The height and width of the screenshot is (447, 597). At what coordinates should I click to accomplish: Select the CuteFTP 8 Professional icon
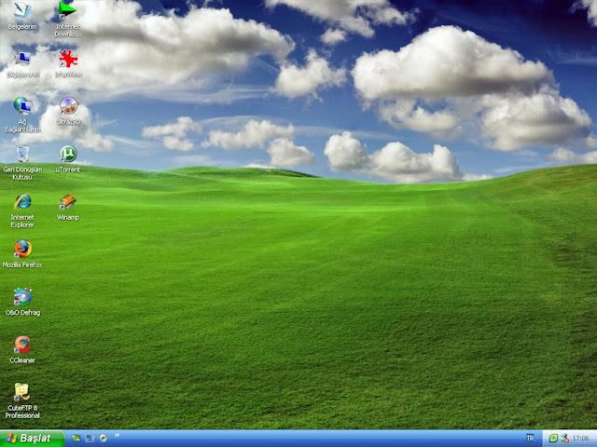pos(22,393)
